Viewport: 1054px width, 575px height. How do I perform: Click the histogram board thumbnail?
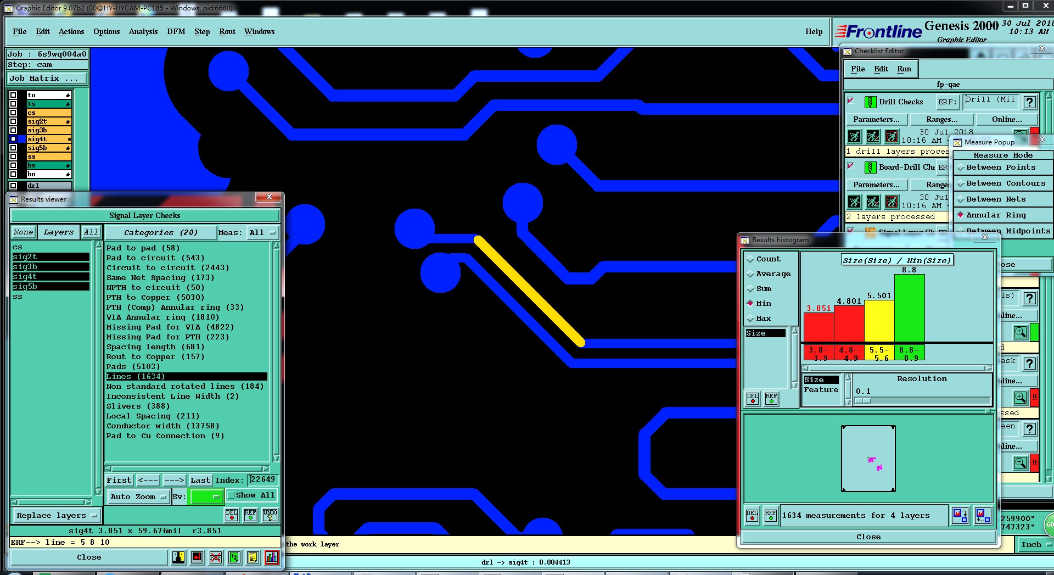tap(868, 459)
